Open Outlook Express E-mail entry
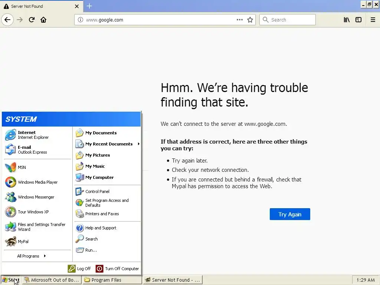The image size is (380, 285). coord(37,150)
